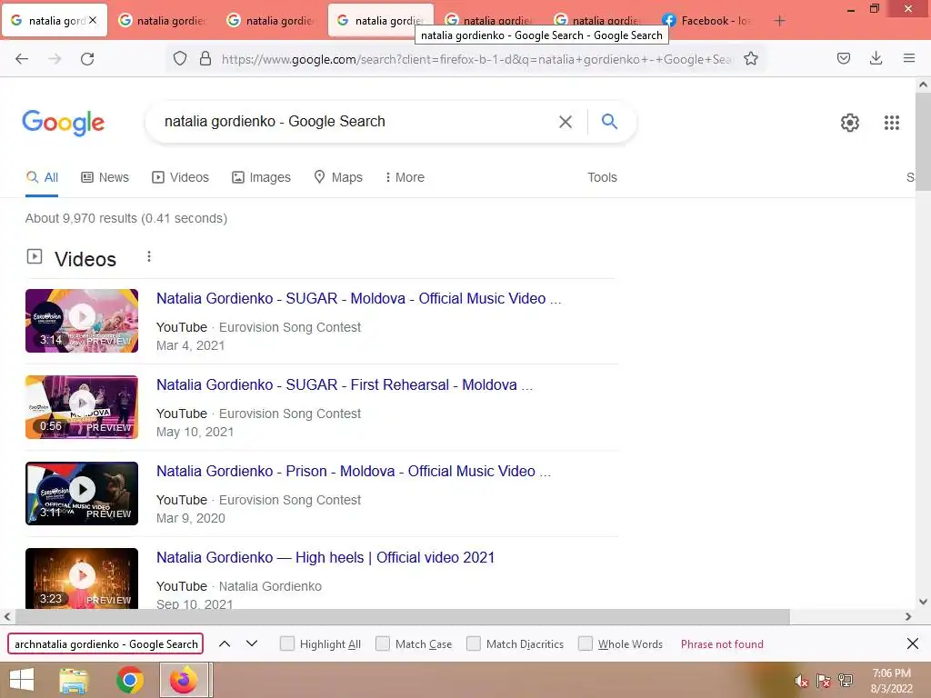Viewport: 931px width, 698px height.
Task: Open the tracking protection shield icon
Action: [x=180, y=58]
